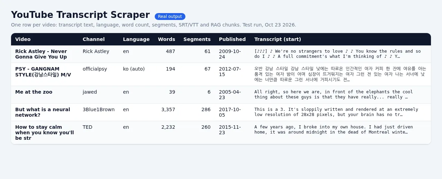Image resolution: width=442 pixels, height=179 pixels.
Task: Click the Transcript (start) column header
Action: pyautogui.click(x=278, y=39)
